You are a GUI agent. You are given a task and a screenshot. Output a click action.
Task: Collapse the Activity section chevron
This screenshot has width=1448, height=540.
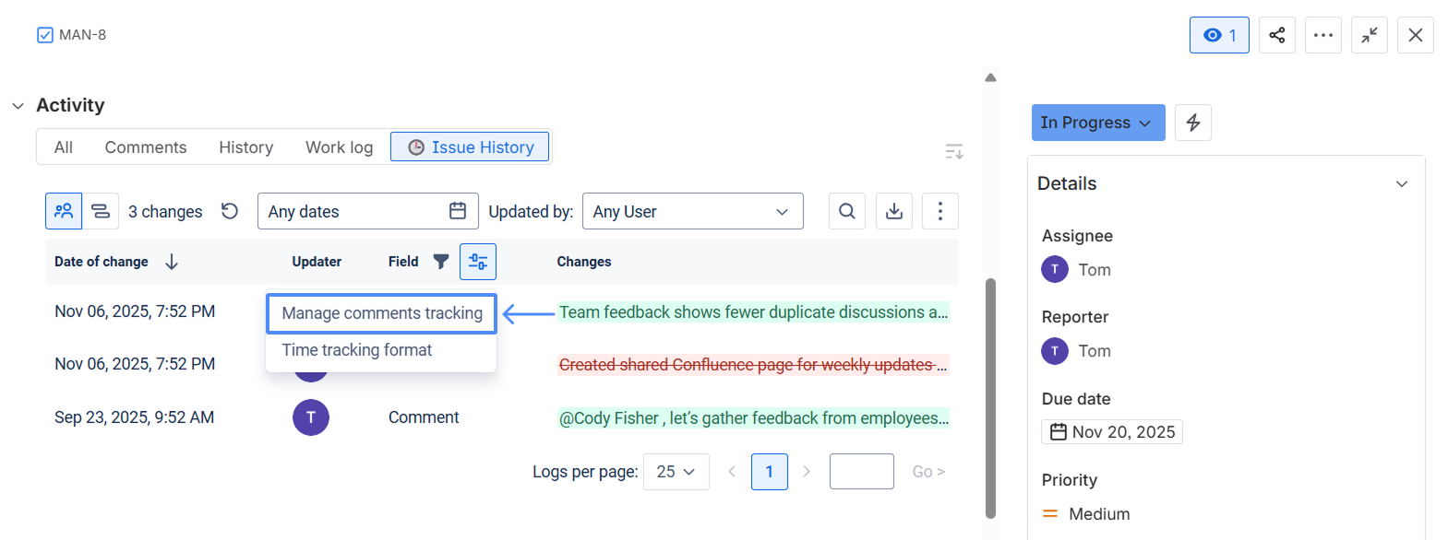[18, 106]
